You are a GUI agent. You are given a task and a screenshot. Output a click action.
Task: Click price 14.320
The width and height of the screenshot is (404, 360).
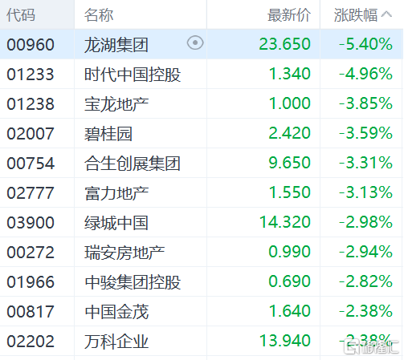click(x=285, y=222)
